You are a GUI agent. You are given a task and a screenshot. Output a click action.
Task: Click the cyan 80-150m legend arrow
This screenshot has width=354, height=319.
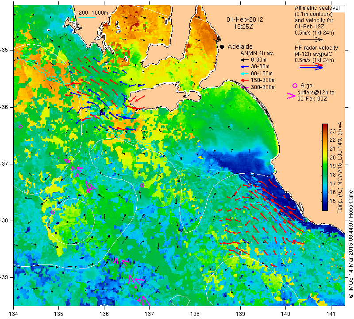[x=244, y=74]
